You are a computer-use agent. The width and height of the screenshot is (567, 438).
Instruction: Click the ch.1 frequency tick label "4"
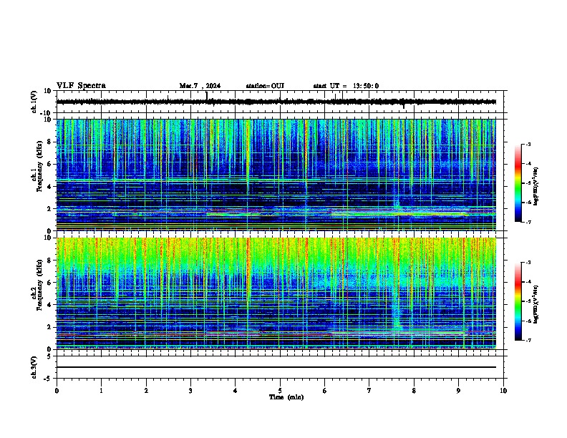coord(49,187)
